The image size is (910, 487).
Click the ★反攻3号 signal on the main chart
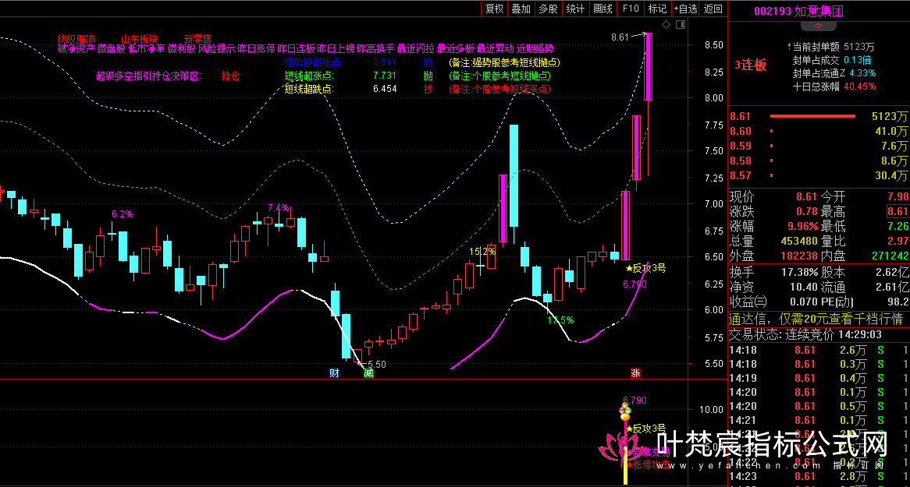point(645,268)
